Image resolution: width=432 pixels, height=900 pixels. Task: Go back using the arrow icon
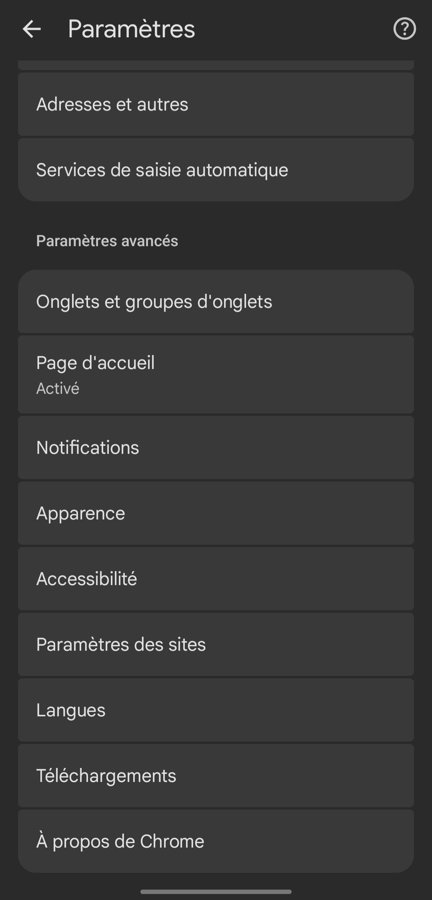(32, 29)
